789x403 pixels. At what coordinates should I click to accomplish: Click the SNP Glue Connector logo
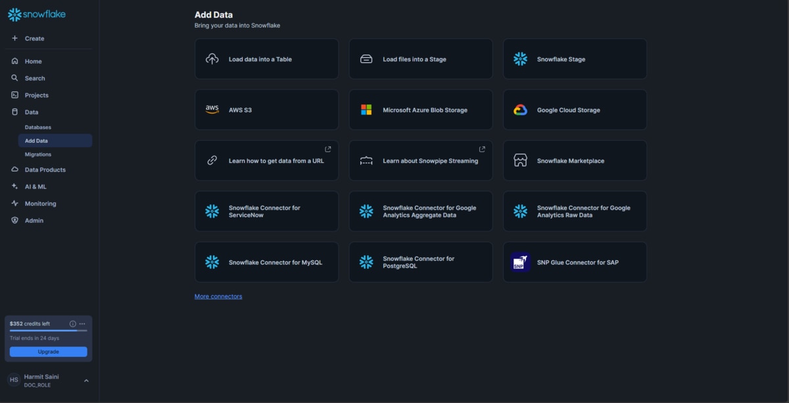click(520, 262)
